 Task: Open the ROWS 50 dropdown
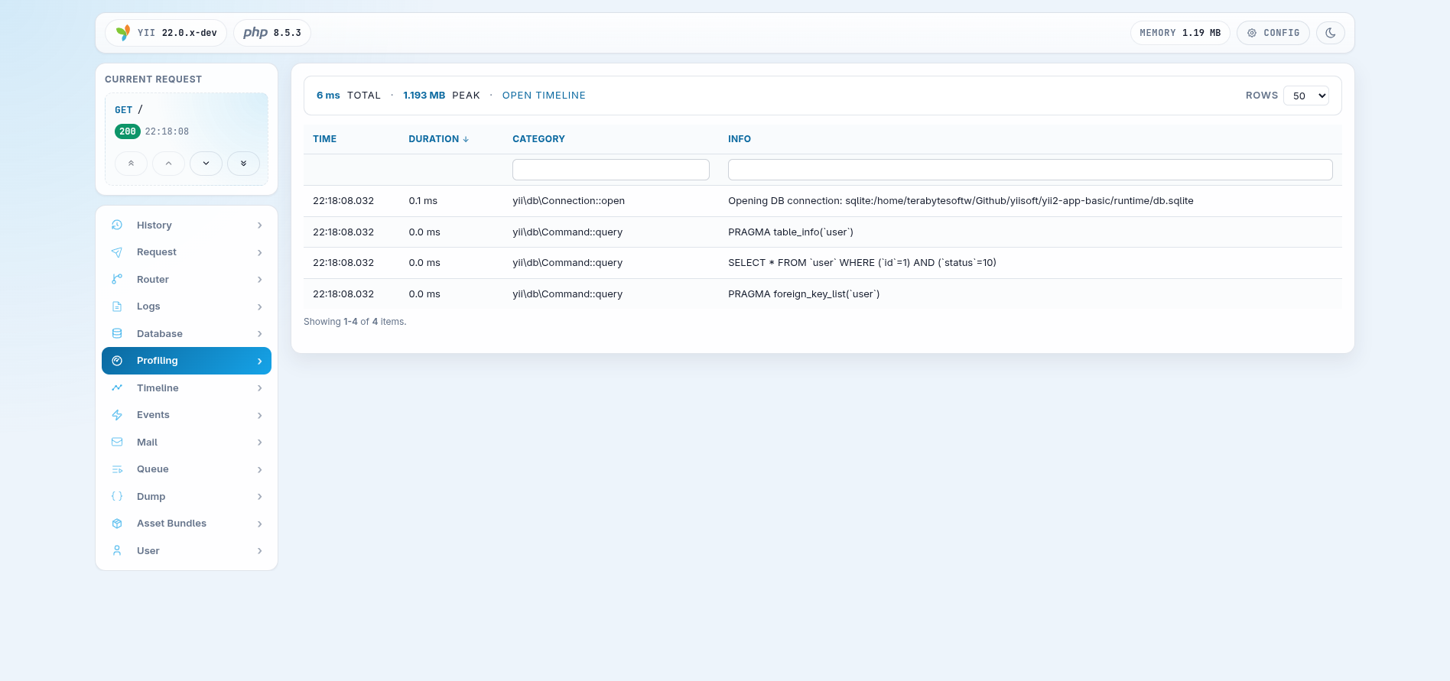(1306, 96)
